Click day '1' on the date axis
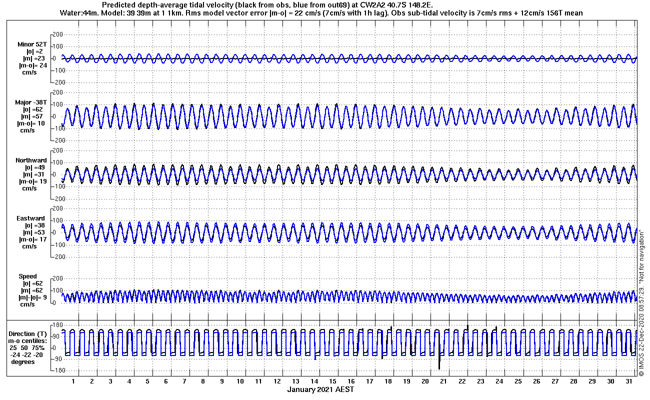Image resolution: width=650 pixels, height=400 pixels. tap(73, 381)
